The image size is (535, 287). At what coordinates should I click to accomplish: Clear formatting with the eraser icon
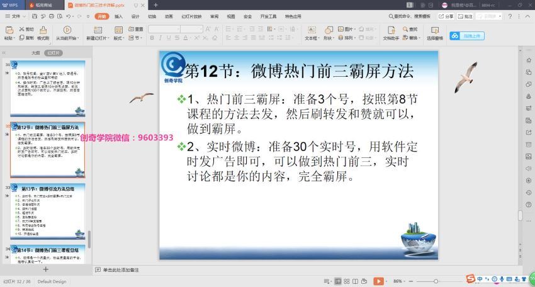[215, 38]
